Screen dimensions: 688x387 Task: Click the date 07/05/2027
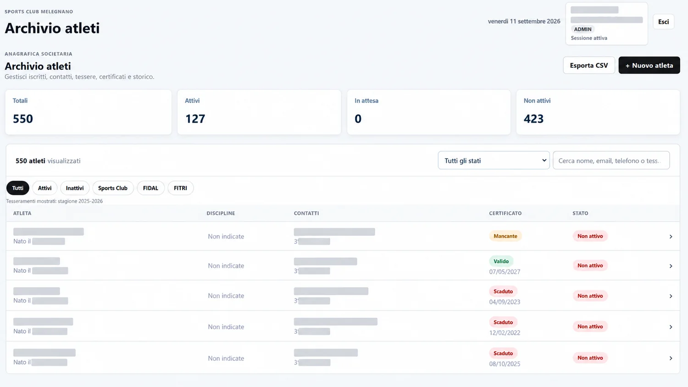[505, 272]
